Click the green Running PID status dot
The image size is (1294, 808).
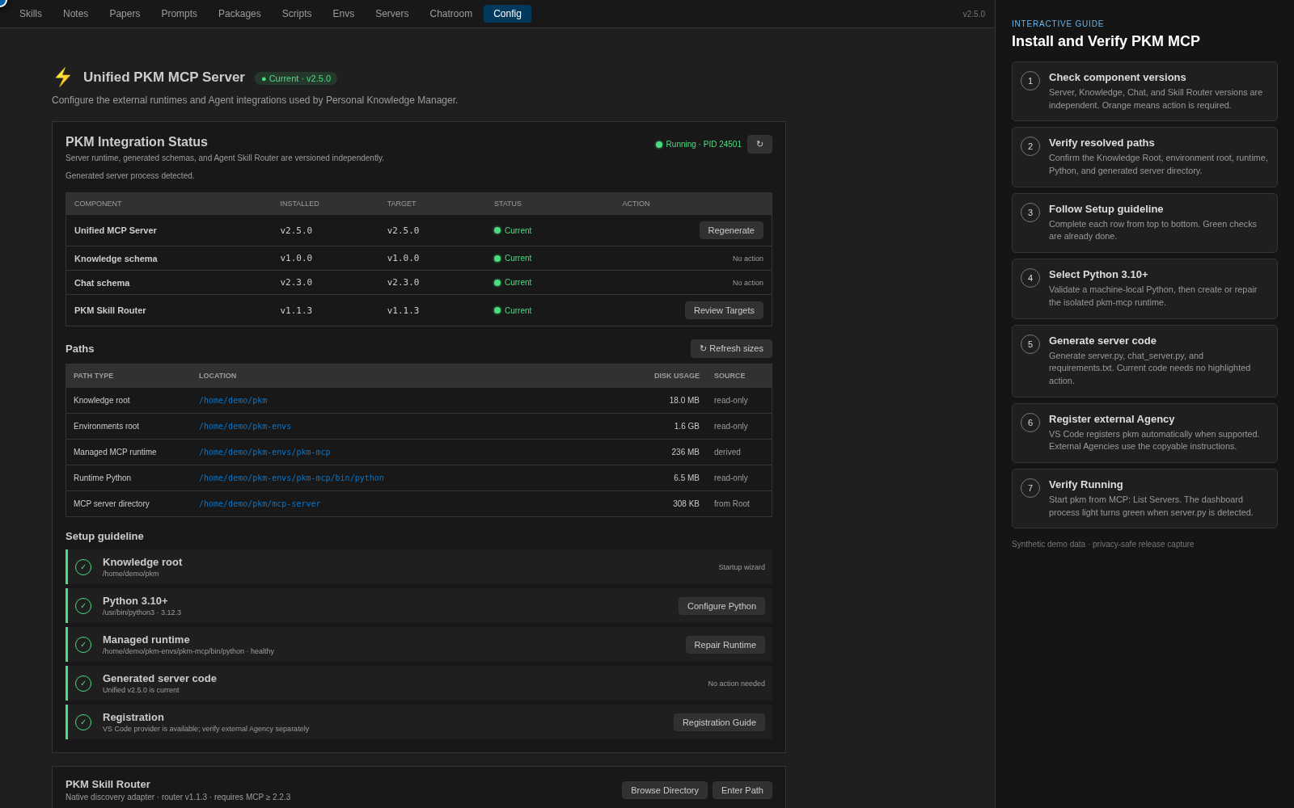659,145
